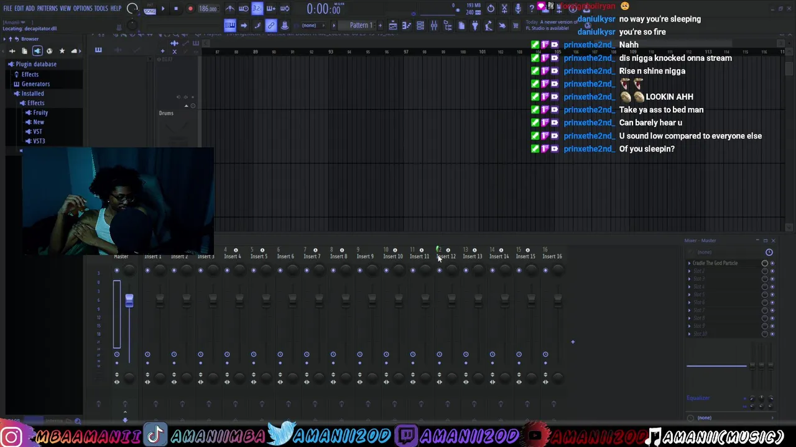
Task: Expand Cradle The God Particle slot menu
Action: (x=689, y=263)
